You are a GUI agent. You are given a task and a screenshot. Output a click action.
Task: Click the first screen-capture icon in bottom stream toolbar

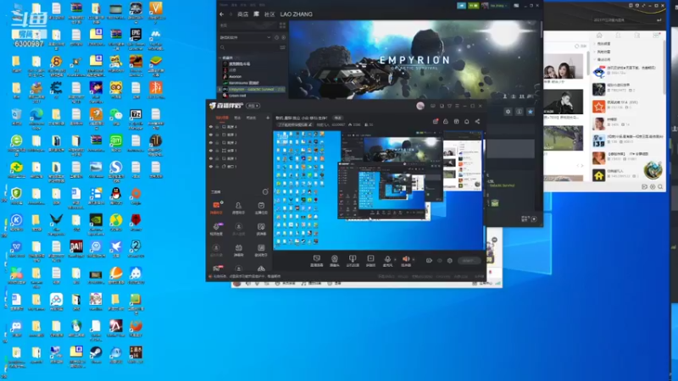point(316,260)
